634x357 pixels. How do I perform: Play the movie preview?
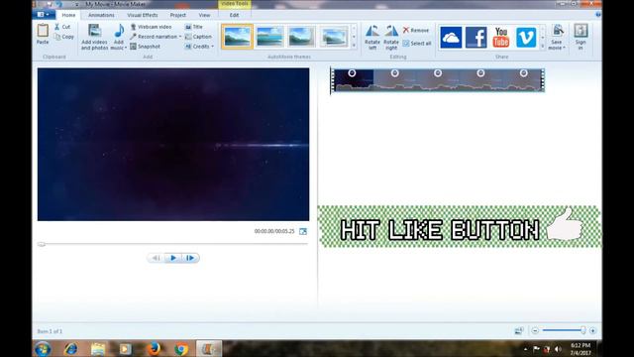coord(173,258)
